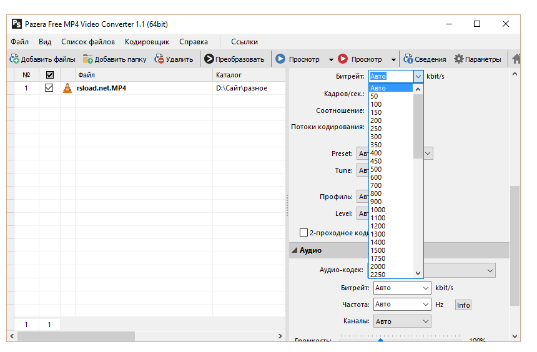The width and height of the screenshot is (537, 352).
Task: Click the home icon at toolbar end
Action: (516, 59)
